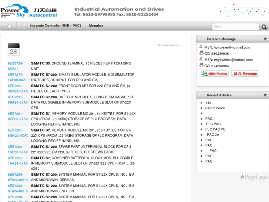Click SYSTEM MANUAL GERMAN description text

point(83,177)
